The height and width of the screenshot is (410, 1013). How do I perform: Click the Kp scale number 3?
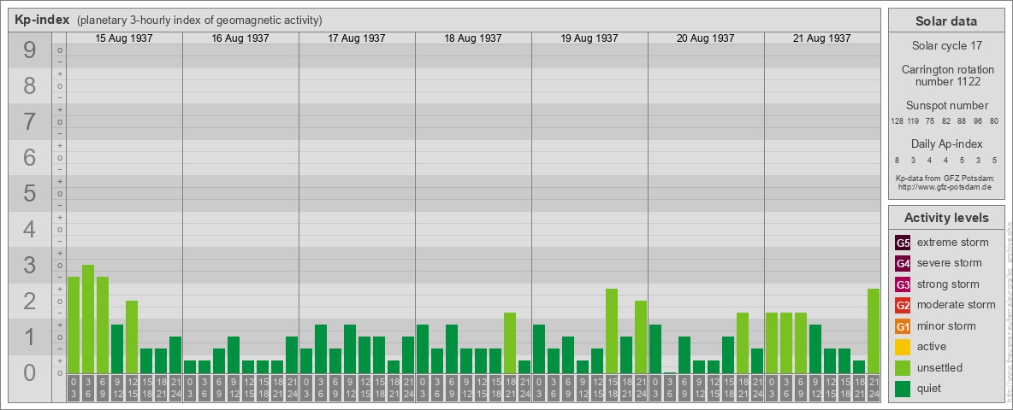click(x=30, y=265)
